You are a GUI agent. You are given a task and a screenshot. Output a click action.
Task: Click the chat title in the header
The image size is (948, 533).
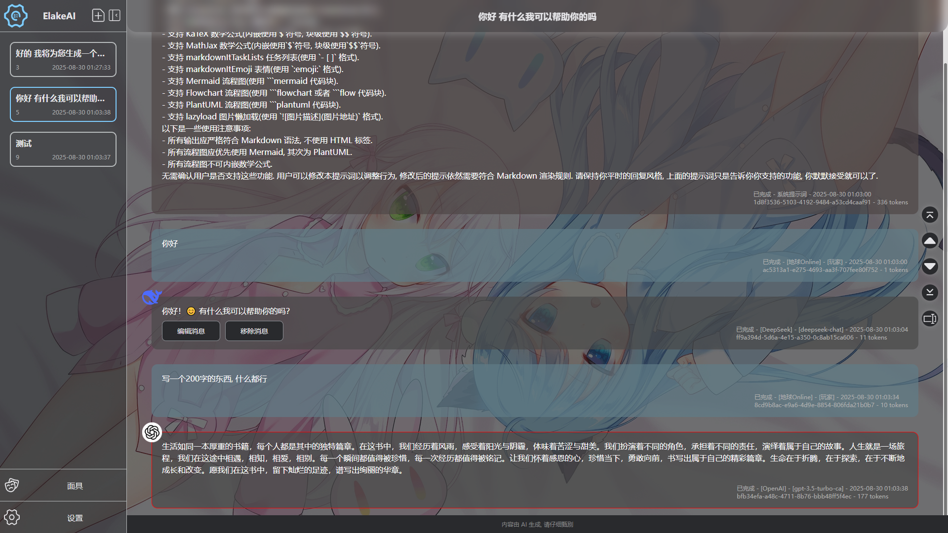tap(537, 17)
